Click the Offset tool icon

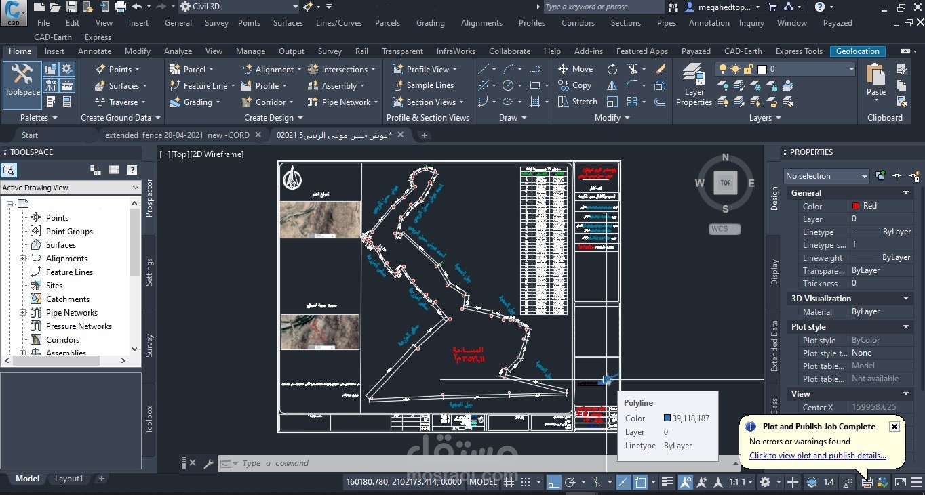[660, 102]
